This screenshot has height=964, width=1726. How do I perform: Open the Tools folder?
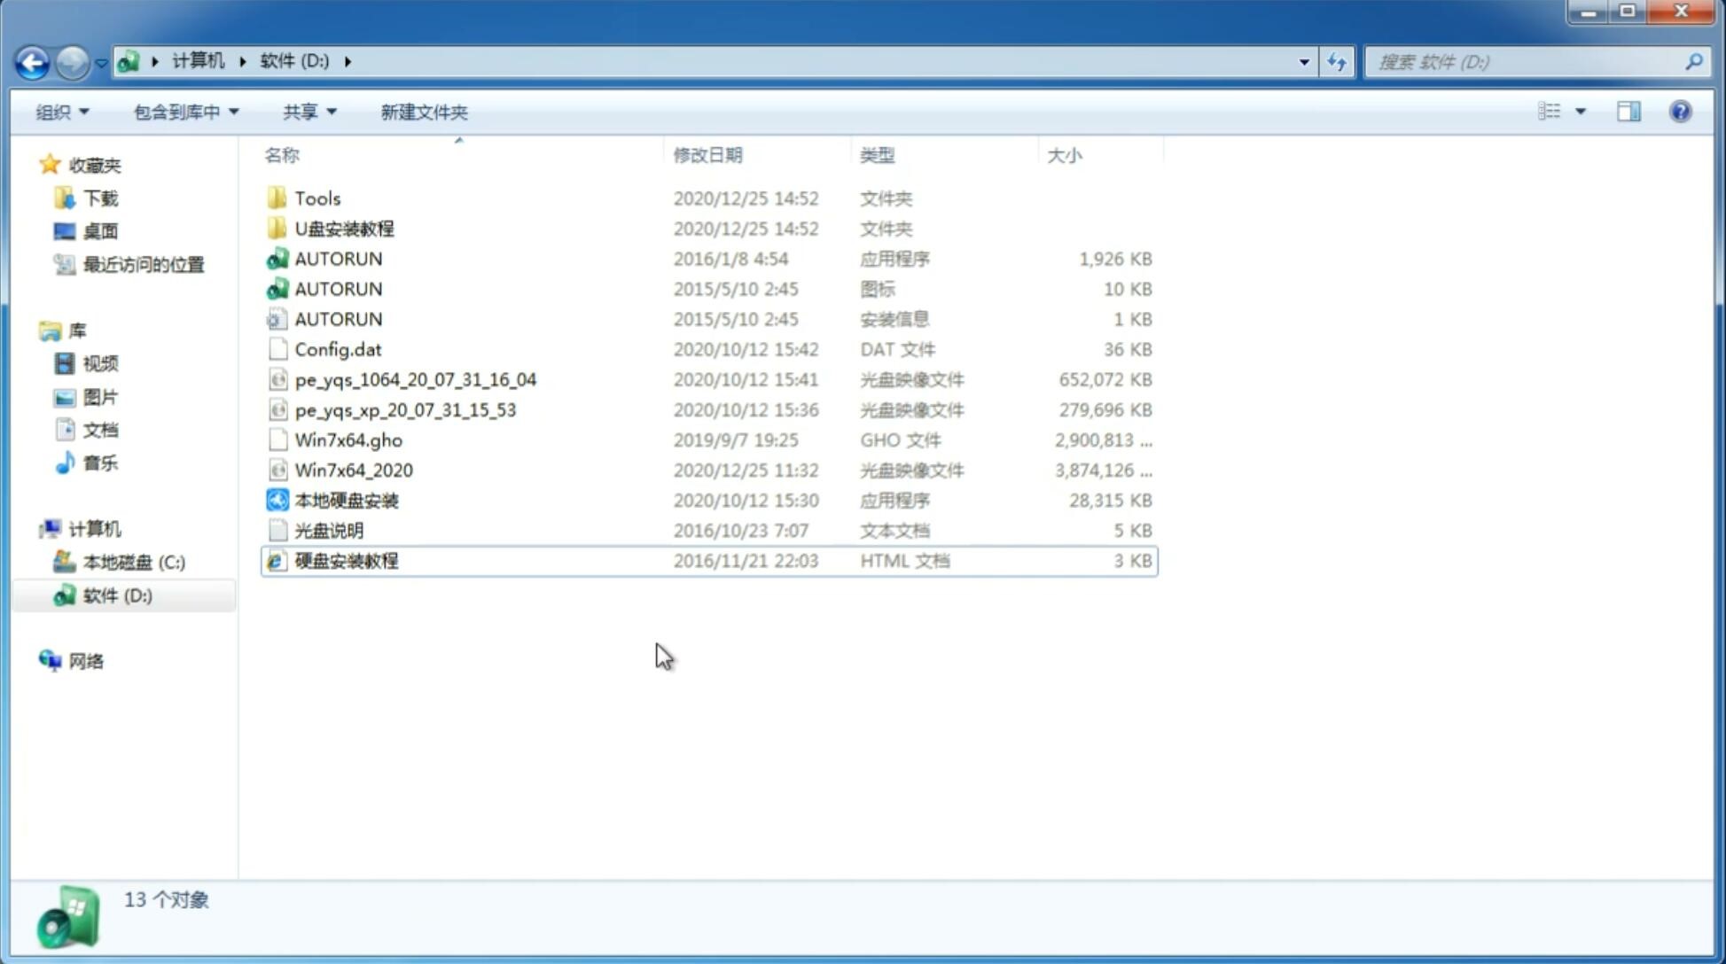pyautogui.click(x=316, y=198)
